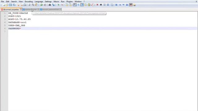
Task: Click the function list toolbar icon
Action: (93, 5)
